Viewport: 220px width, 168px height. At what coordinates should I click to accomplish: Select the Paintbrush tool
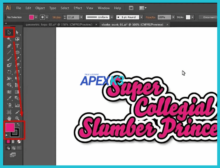click(9, 59)
